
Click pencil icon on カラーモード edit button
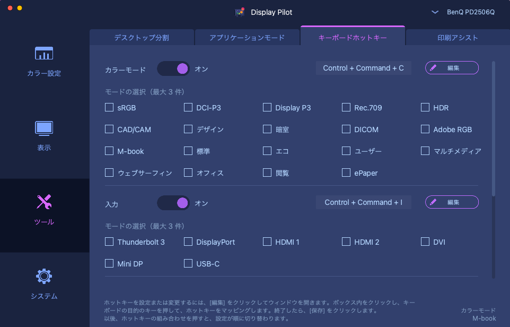point(433,68)
